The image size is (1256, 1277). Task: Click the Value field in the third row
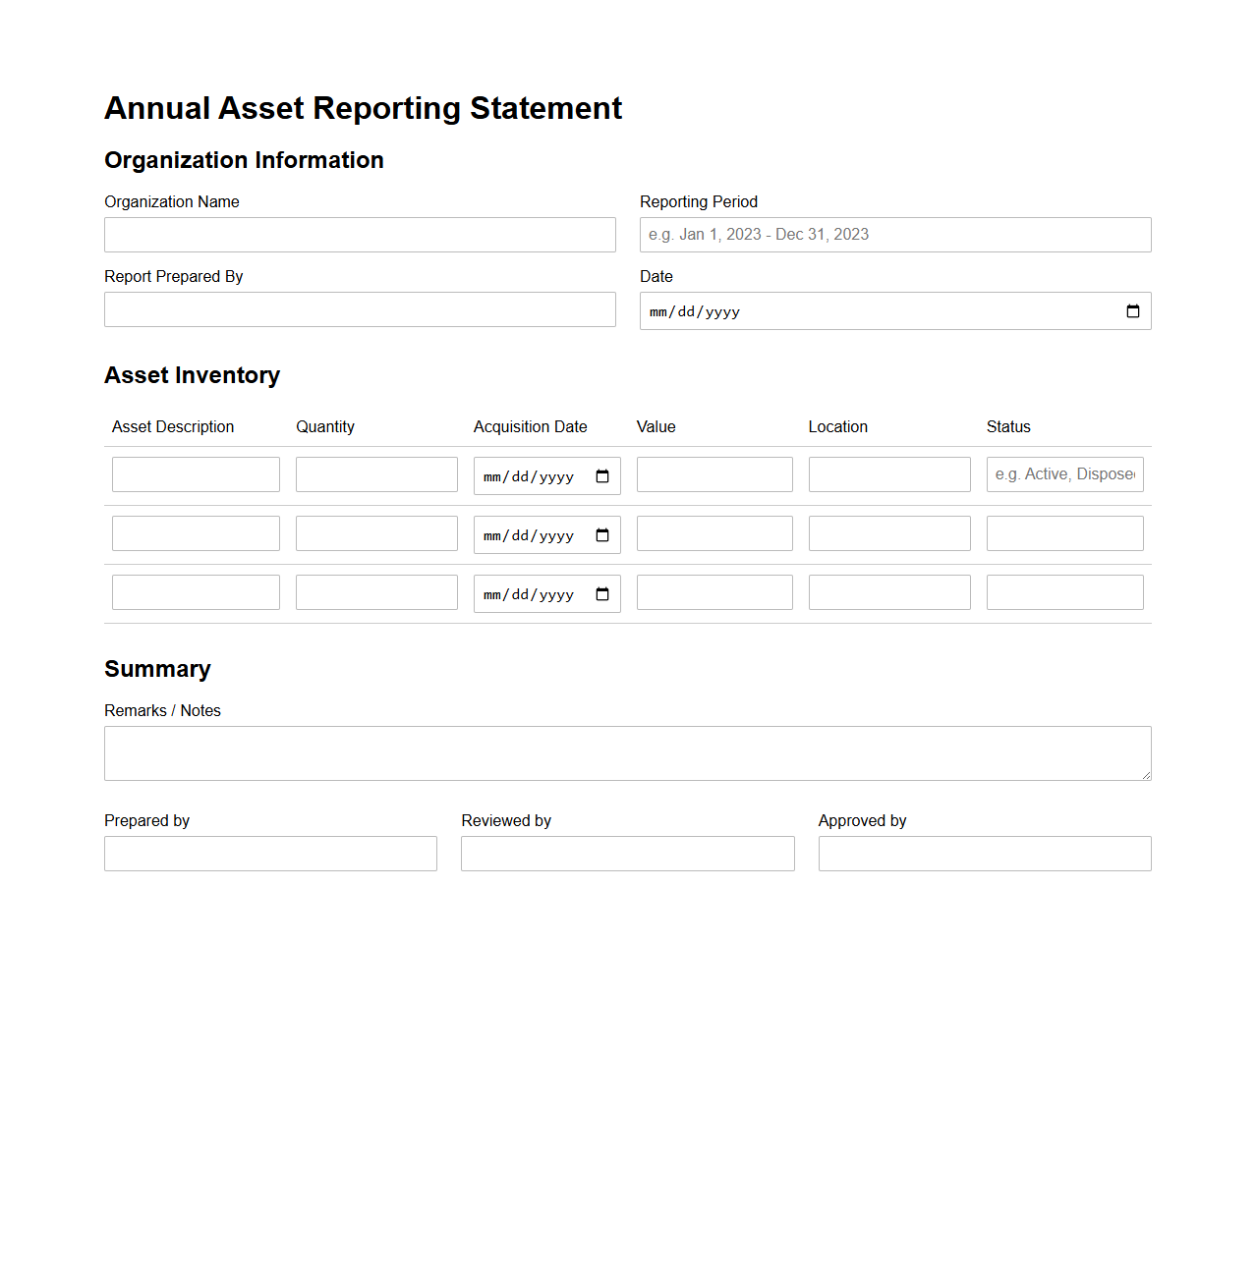coord(714,591)
